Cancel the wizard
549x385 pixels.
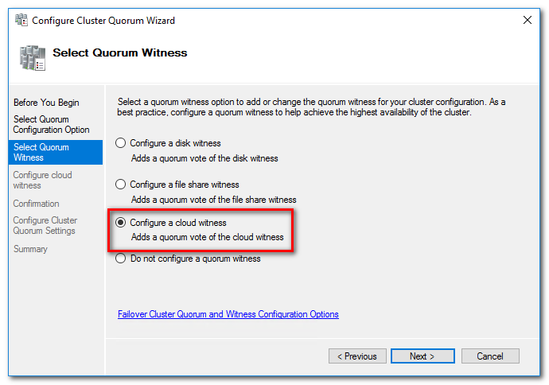490,356
